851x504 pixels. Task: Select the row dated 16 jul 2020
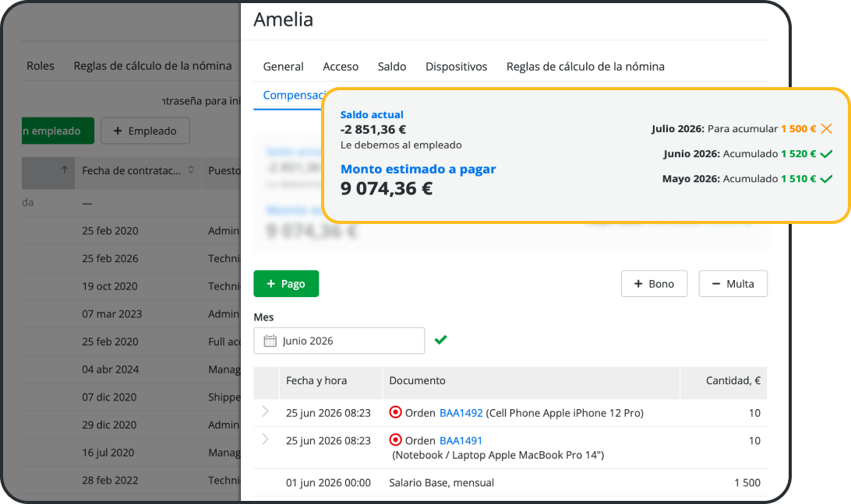pos(131,453)
